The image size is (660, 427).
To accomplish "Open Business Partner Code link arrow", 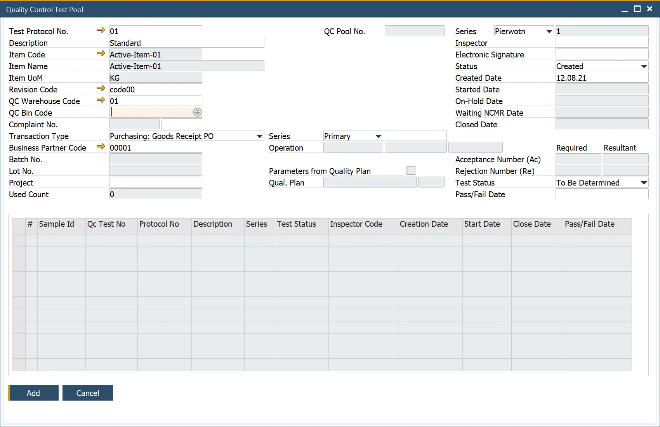I will click(x=101, y=147).
